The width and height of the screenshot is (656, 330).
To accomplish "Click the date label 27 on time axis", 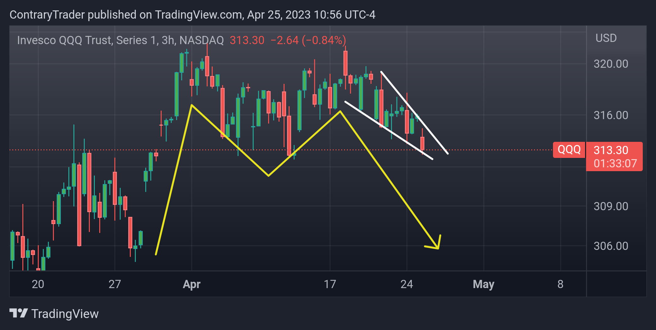I will [x=115, y=284].
